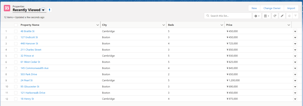The height and width of the screenshot is (106, 303).
Task: Click the filter funnel icon
Action: (296, 16)
